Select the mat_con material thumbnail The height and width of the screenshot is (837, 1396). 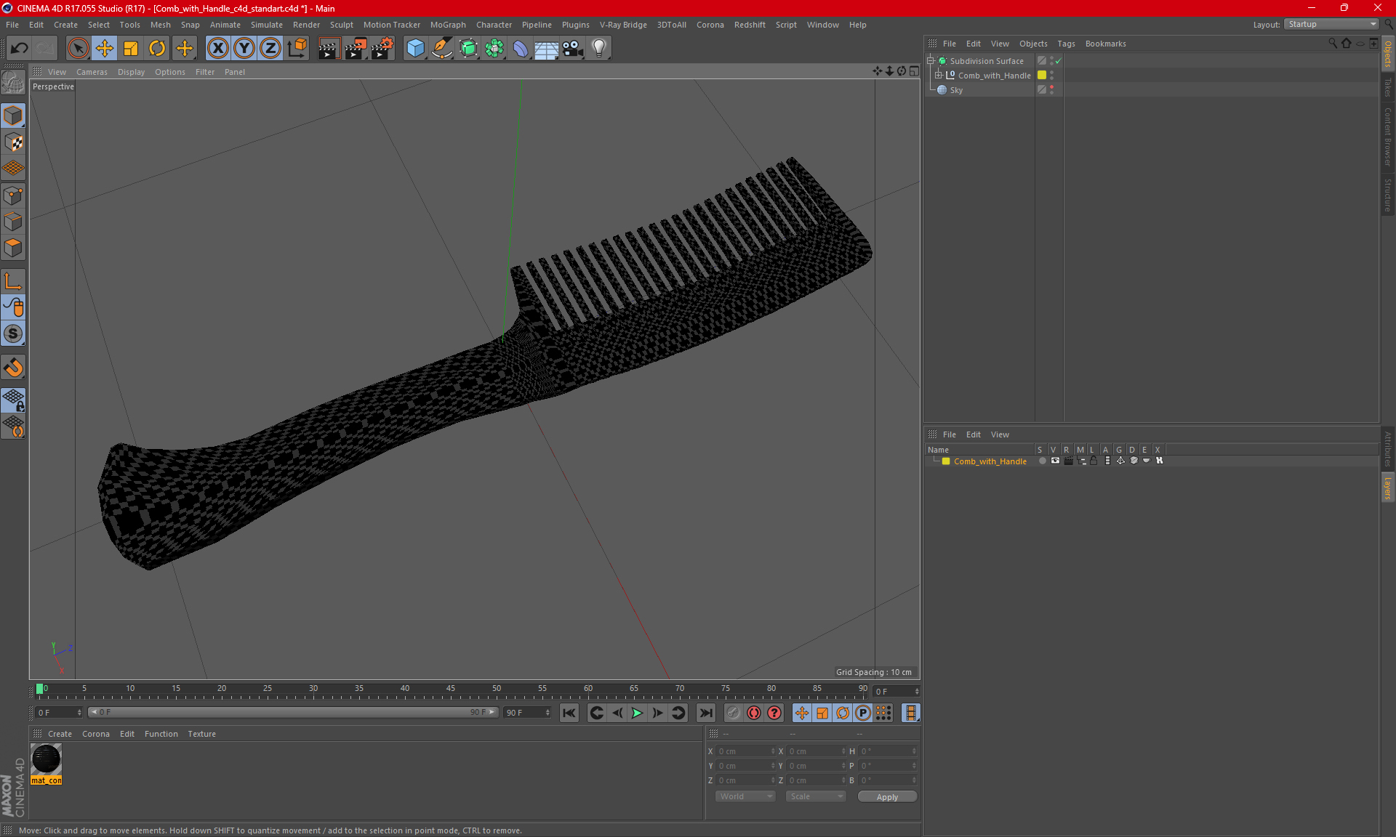[47, 759]
